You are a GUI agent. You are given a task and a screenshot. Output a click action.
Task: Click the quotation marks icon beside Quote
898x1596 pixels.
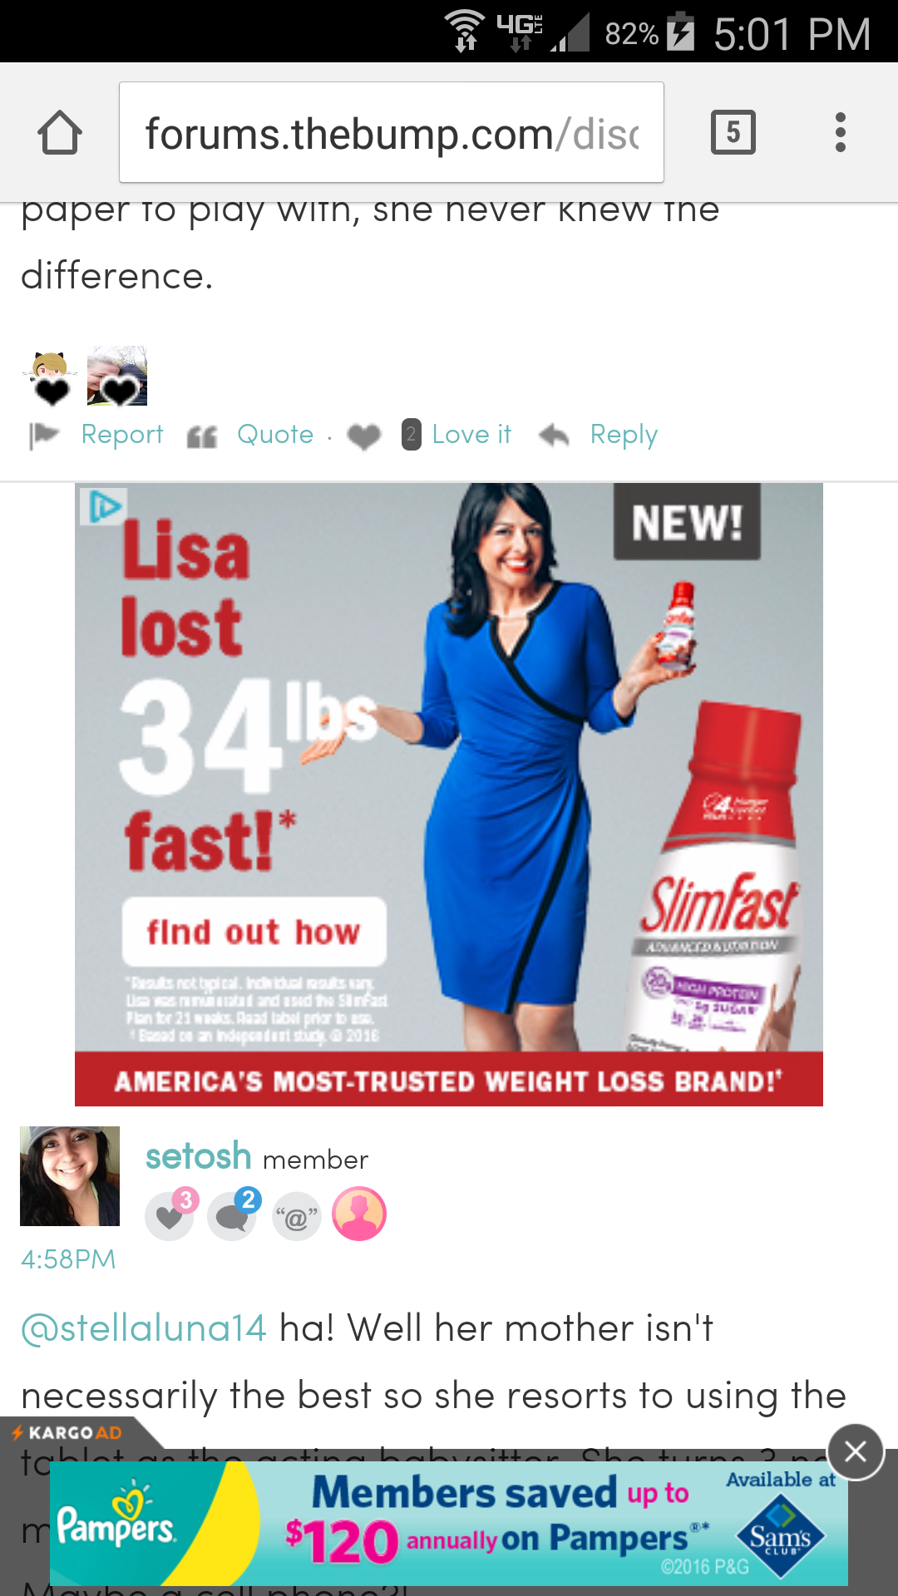[x=202, y=436]
